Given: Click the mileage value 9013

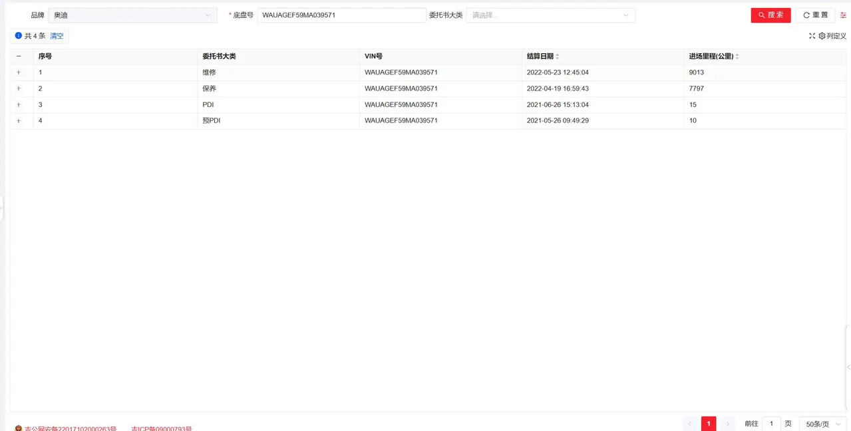Looking at the screenshot, I should [697, 72].
